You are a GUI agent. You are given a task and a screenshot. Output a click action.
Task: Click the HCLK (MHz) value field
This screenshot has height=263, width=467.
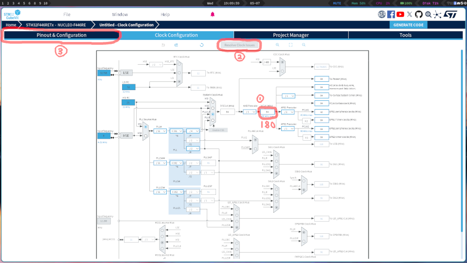pos(268,112)
